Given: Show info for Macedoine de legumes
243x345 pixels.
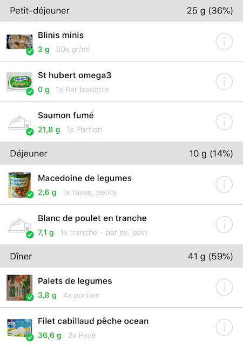Looking at the screenshot, I should (x=224, y=184).
